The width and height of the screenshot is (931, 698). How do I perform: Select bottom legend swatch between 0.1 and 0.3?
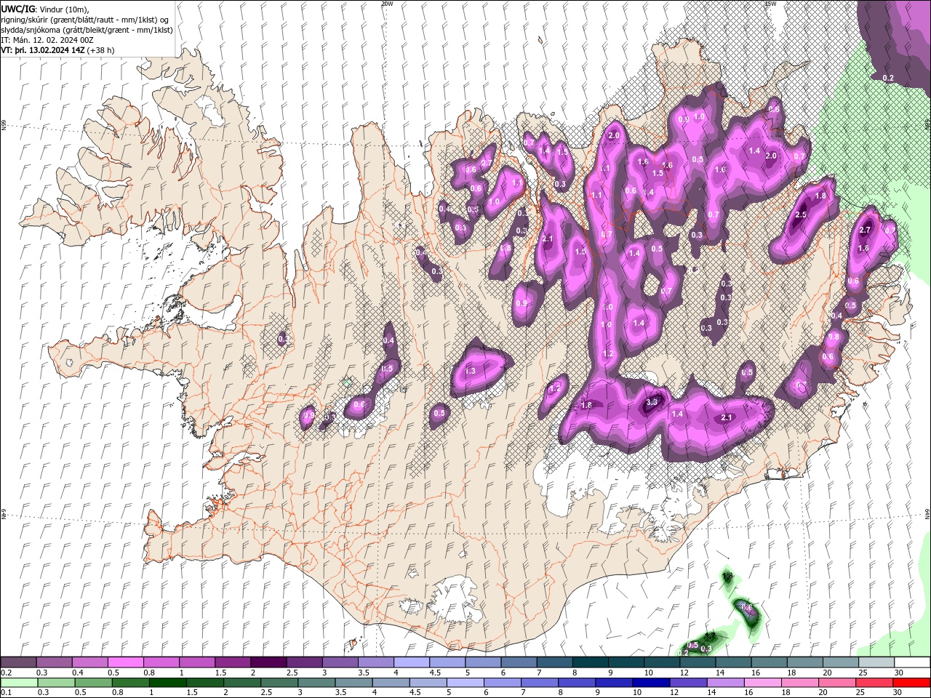pos(18,683)
